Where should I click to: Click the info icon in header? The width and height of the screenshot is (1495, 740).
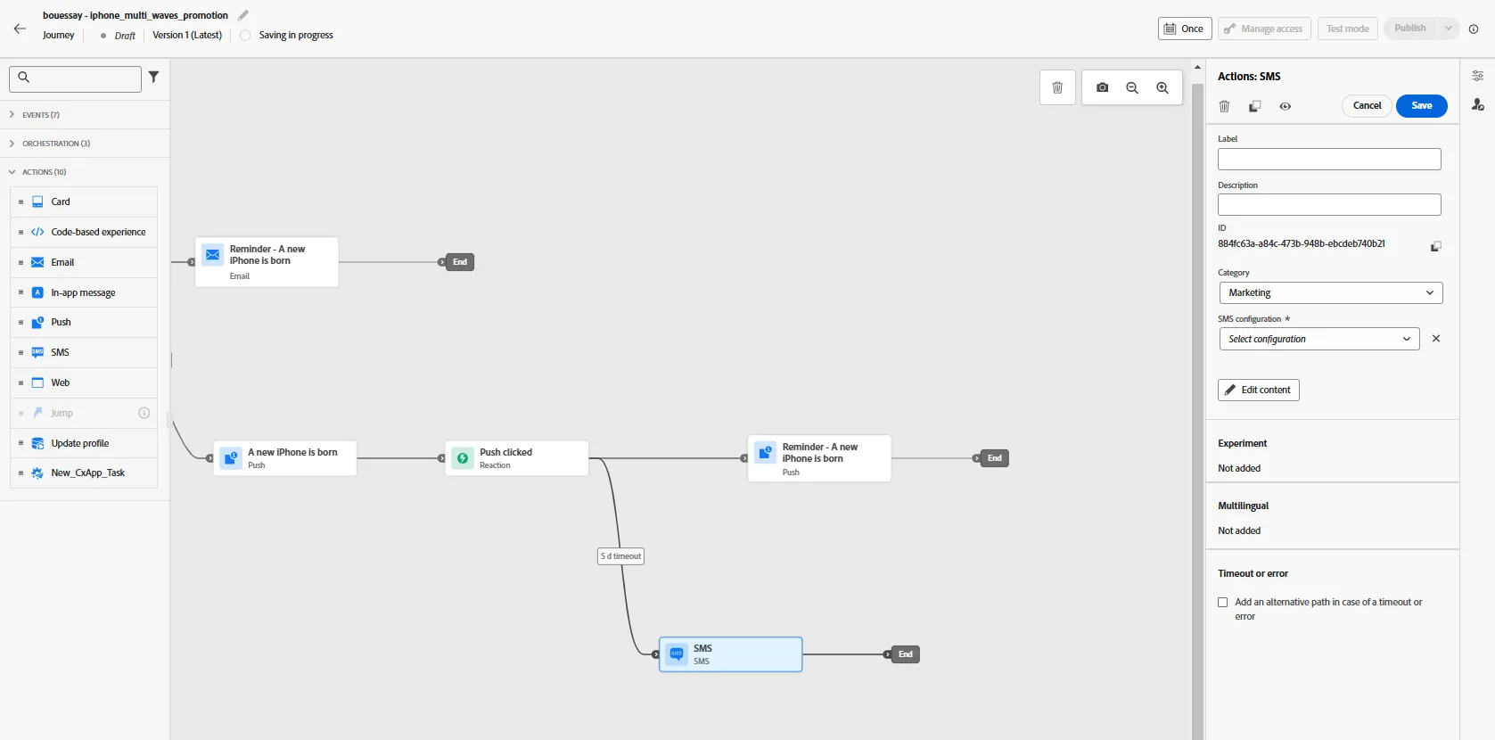pyautogui.click(x=1474, y=29)
